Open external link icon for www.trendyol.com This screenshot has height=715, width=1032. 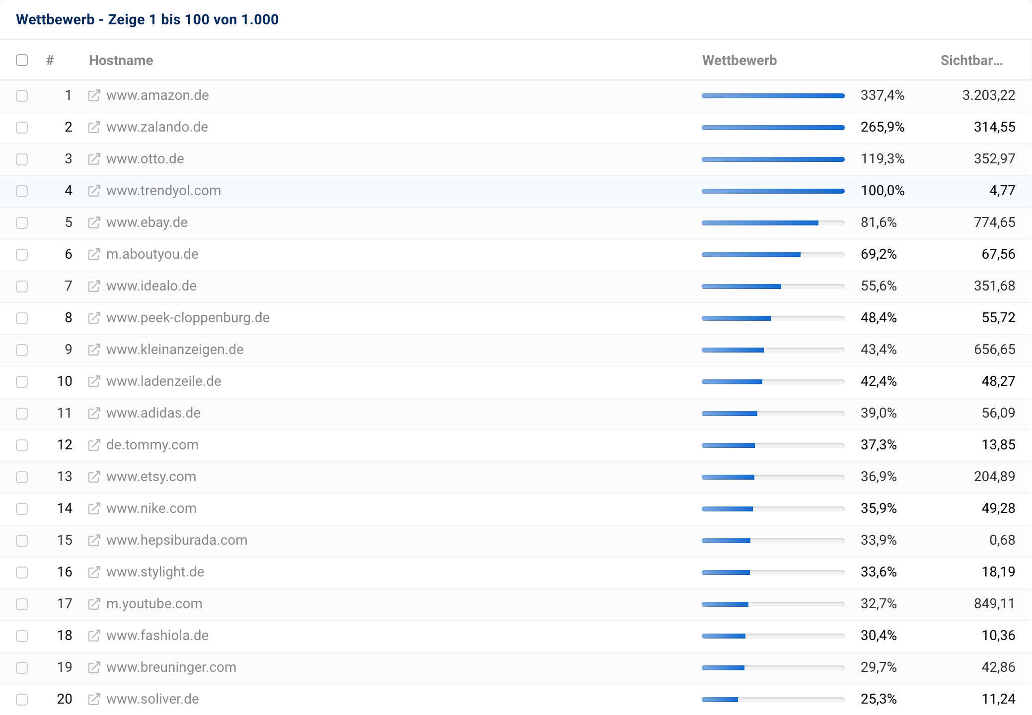point(94,191)
